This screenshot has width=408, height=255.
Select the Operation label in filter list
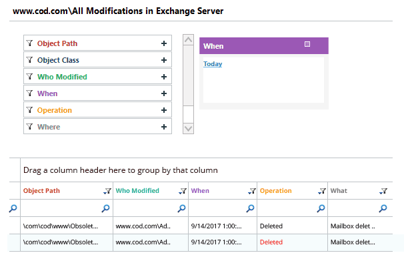[55, 110]
